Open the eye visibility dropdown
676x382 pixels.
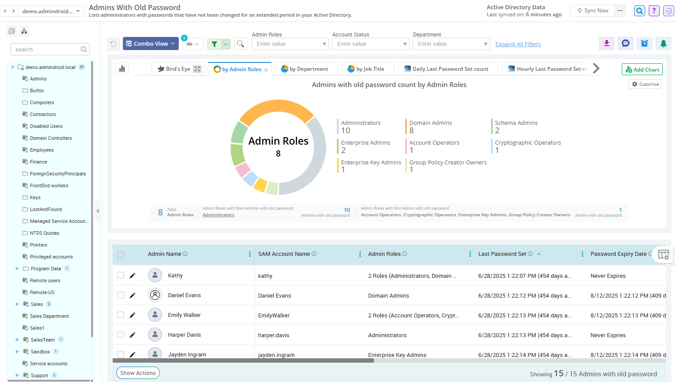tap(192, 44)
